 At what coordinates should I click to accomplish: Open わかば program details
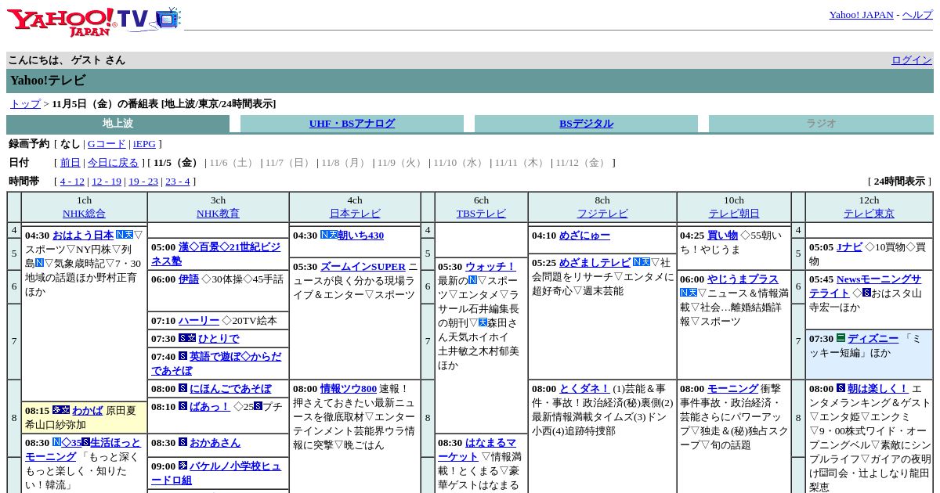(88, 410)
